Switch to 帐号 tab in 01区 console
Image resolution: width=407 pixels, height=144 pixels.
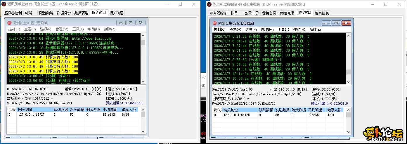(x=29, y=13)
